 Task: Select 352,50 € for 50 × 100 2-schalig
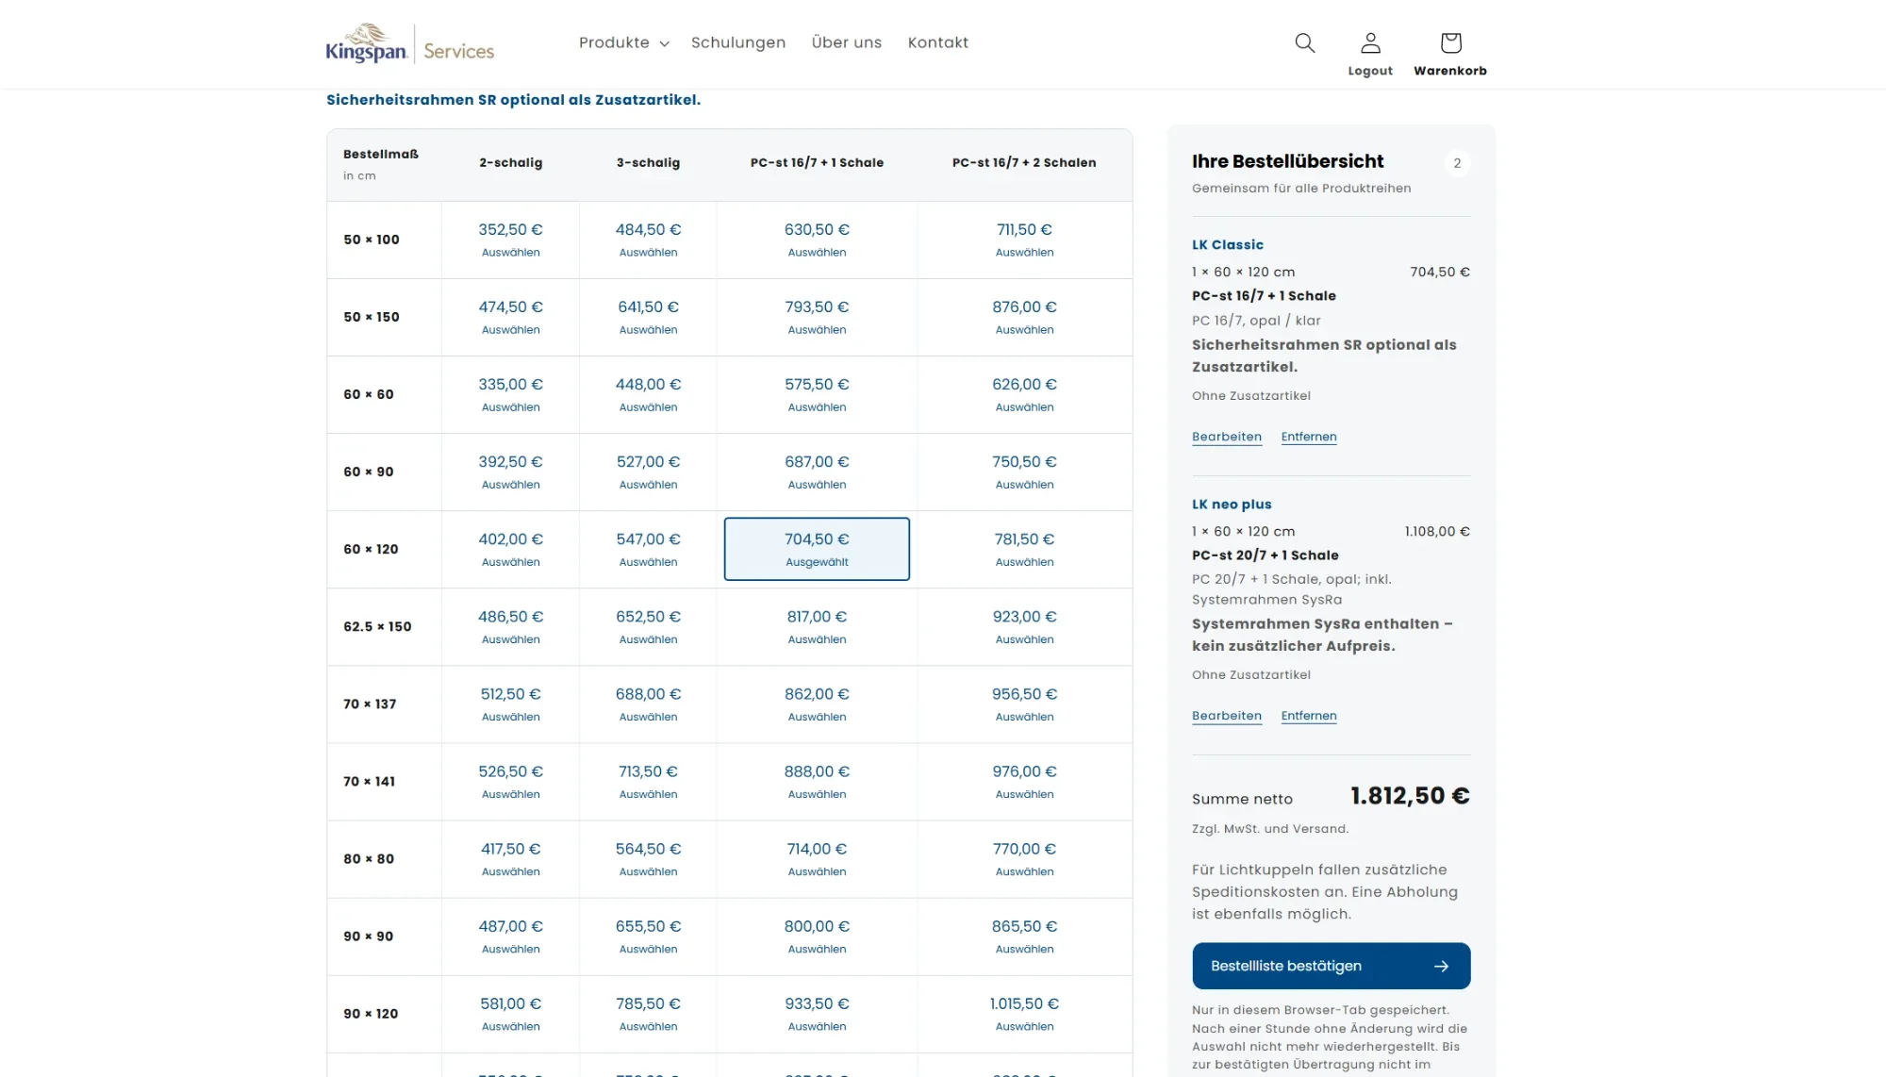coord(510,240)
